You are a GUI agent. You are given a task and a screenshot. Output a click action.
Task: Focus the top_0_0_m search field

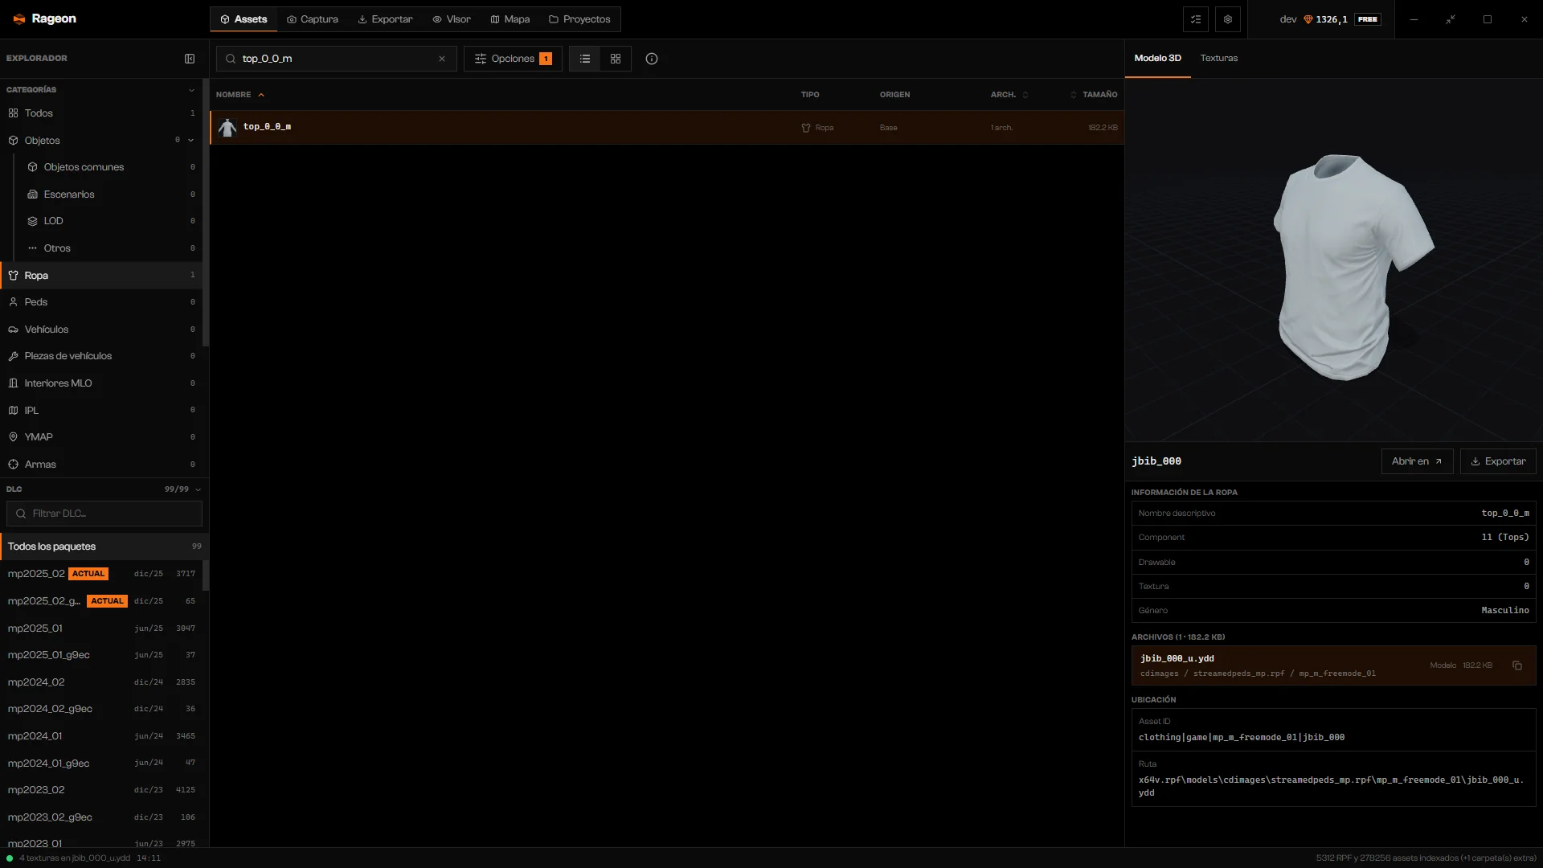[337, 59]
